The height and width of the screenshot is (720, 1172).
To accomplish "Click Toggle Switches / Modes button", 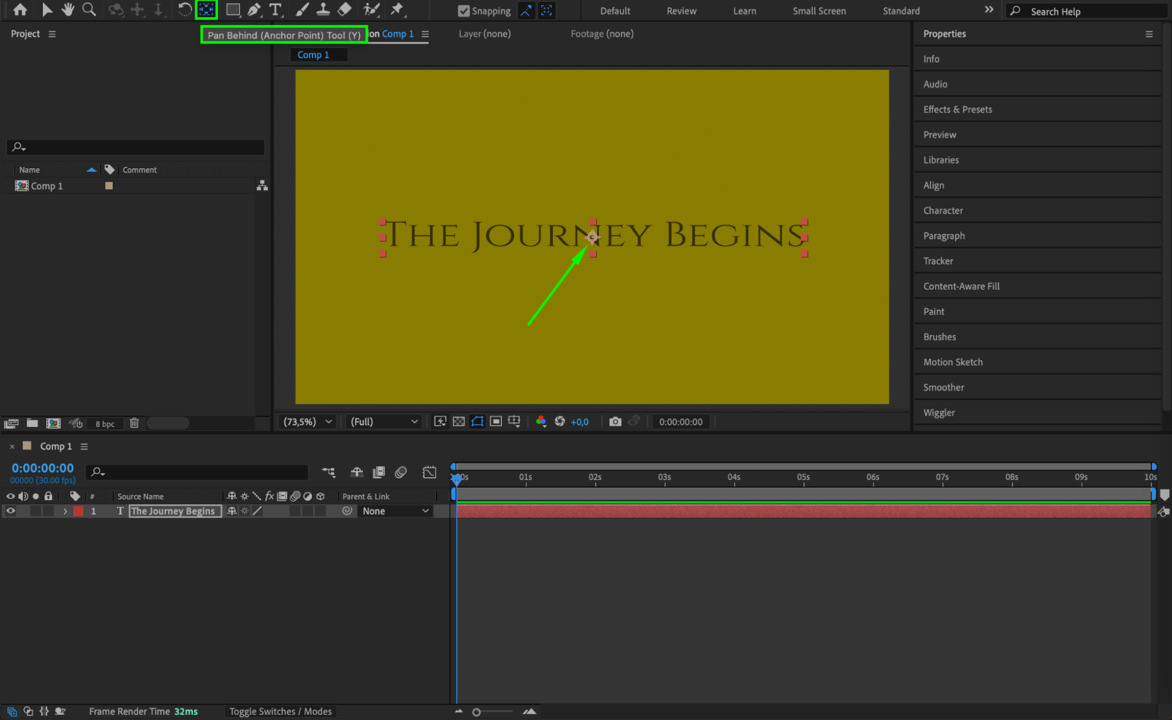I will (280, 711).
